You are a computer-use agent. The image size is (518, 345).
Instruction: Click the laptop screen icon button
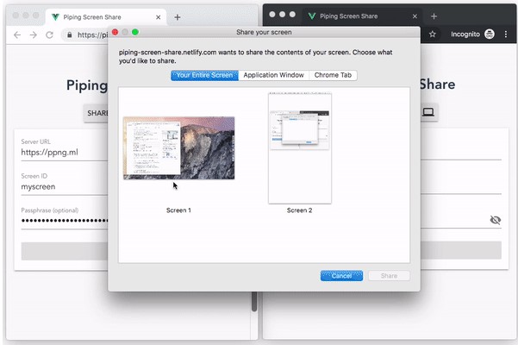click(428, 112)
